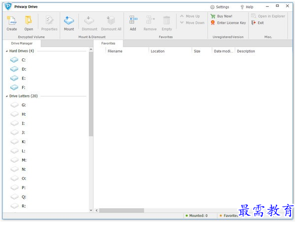Click Buy Now! link

pos(224,16)
